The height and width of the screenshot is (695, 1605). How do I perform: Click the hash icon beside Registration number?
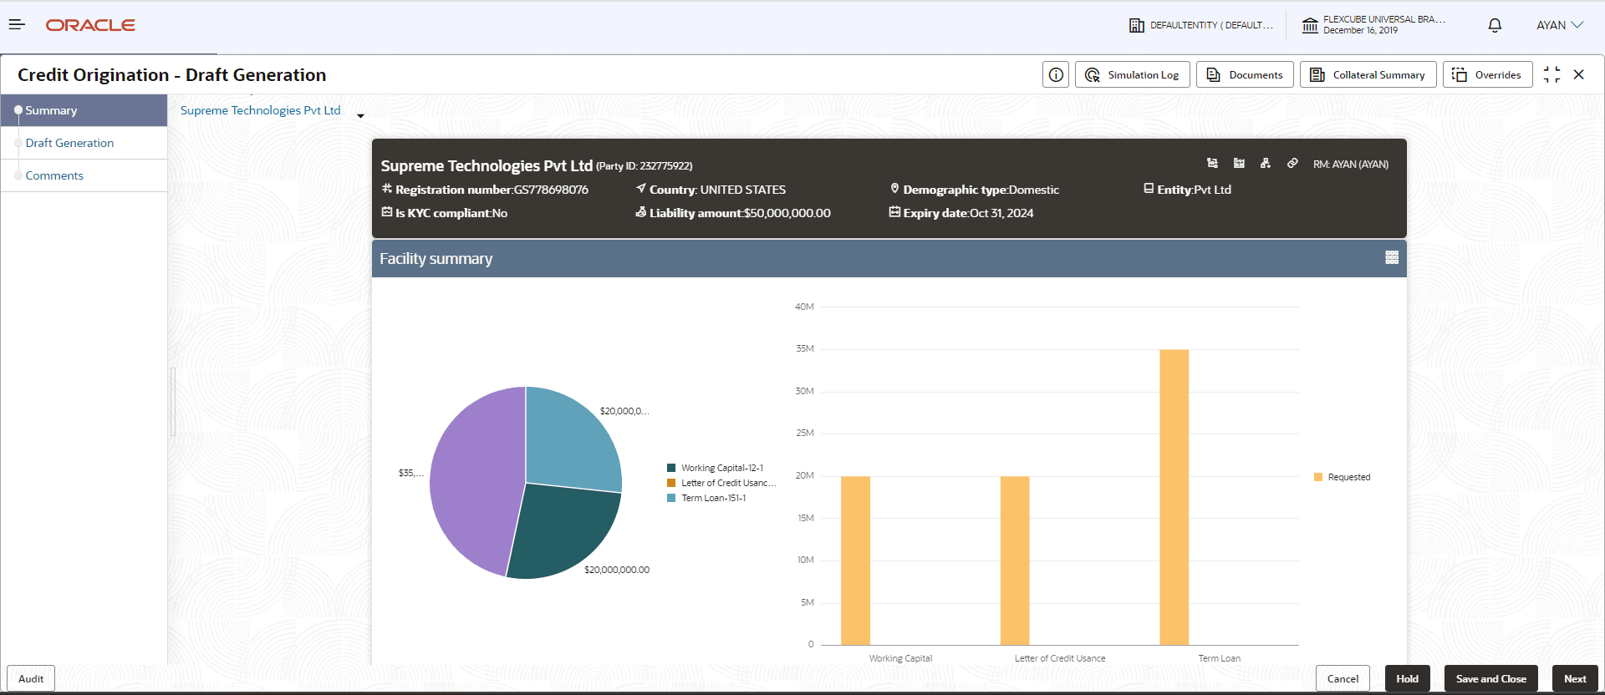click(x=387, y=189)
